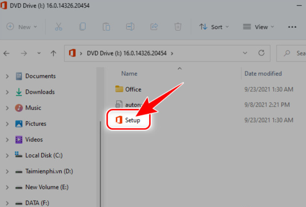The width and height of the screenshot is (306, 207).
Task: Expand the DATA (F:) node
Action: pyautogui.click(x=7, y=203)
